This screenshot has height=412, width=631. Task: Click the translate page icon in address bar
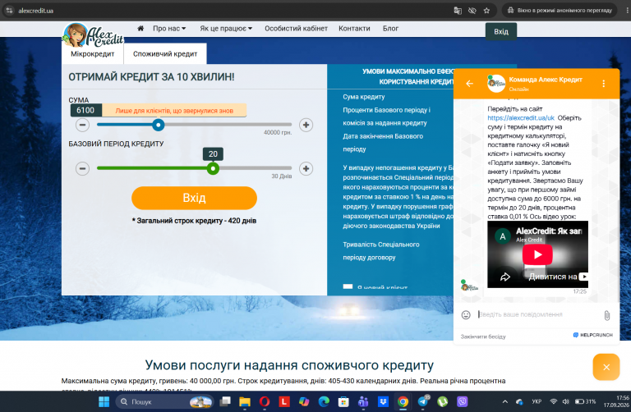(458, 11)
